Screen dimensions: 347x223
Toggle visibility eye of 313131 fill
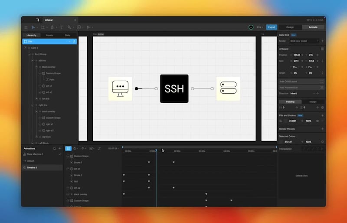(x=318, y=121)
